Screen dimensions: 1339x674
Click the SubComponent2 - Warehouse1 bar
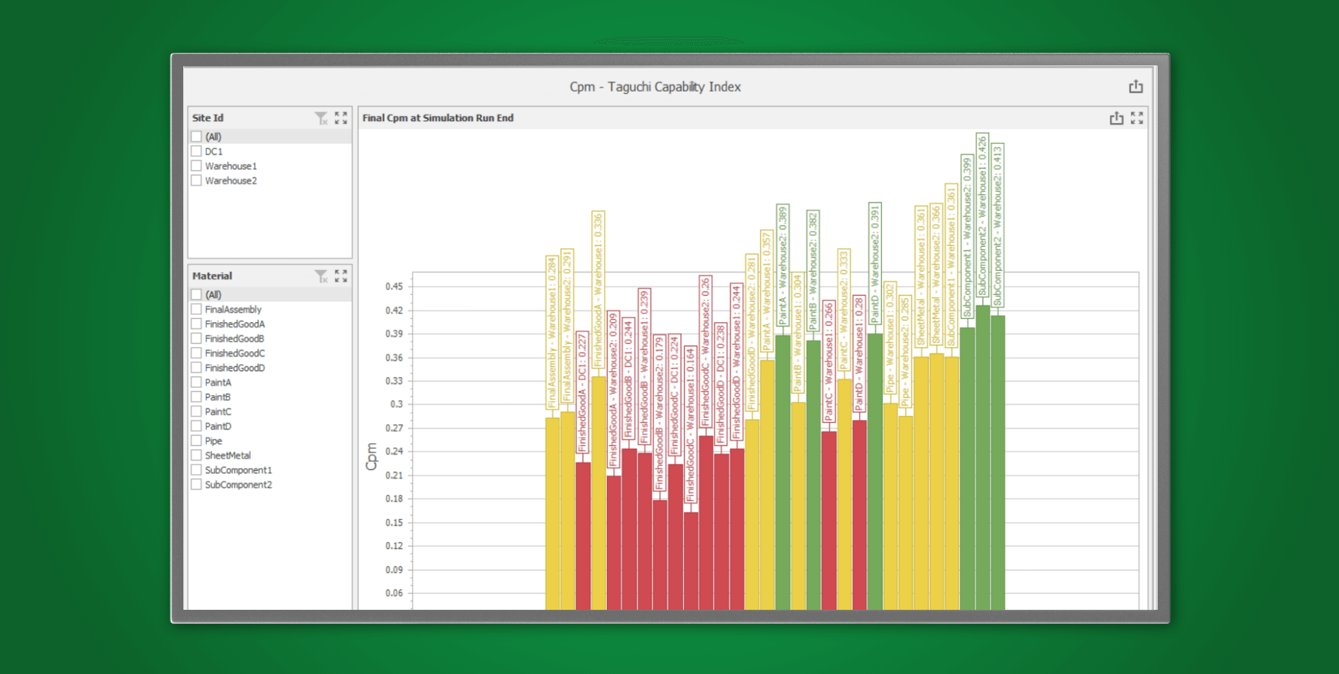coord(984,468)
